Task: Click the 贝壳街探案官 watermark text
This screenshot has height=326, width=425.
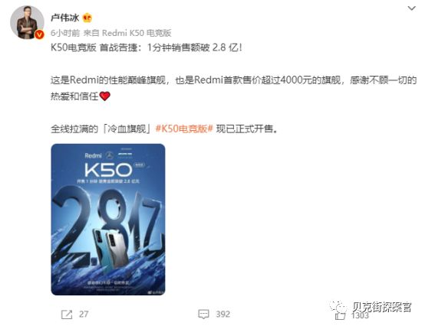Action: tap(382, 307)
